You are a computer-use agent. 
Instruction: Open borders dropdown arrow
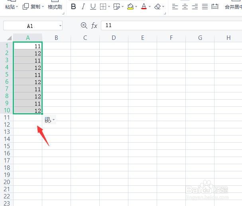109,6
